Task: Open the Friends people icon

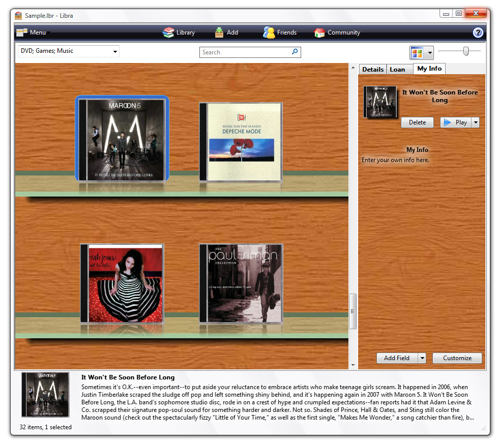Action: 269,33
